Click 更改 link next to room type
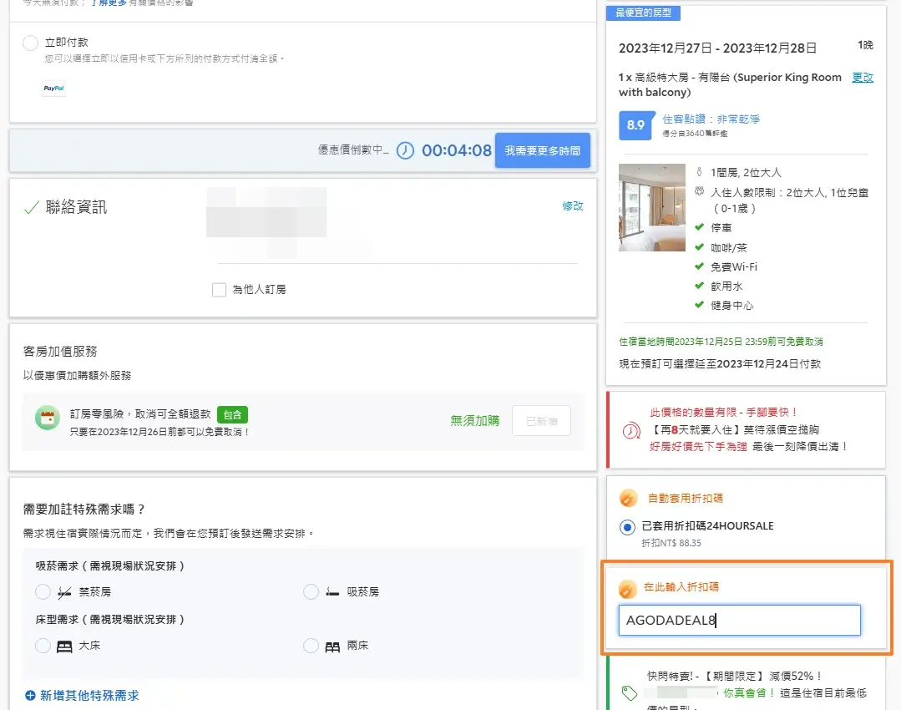901x710 pixels. point(863,78)
